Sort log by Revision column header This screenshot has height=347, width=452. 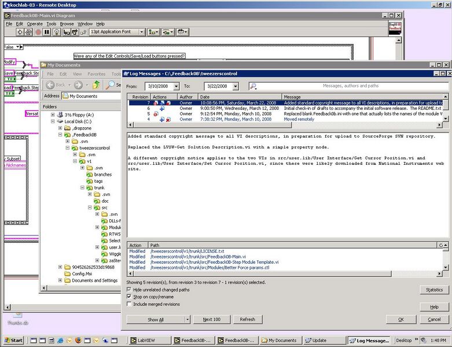point(139,97)
